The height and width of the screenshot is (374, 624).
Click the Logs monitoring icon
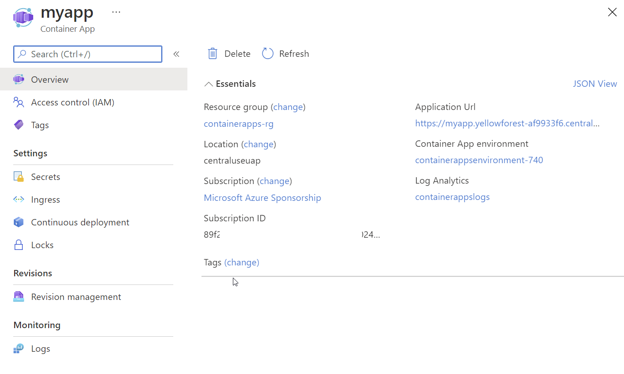click(x=19, y=349)
